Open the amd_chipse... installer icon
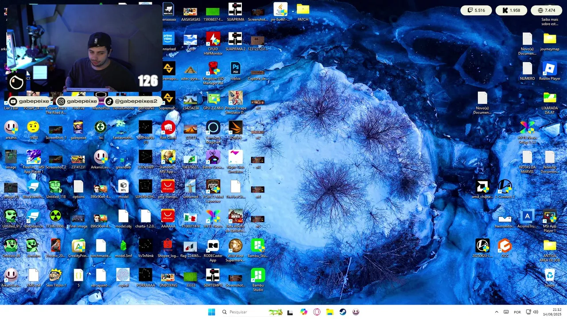Image resolution: width=567 pixels, height=319 pixels. (x=482, y=189)
